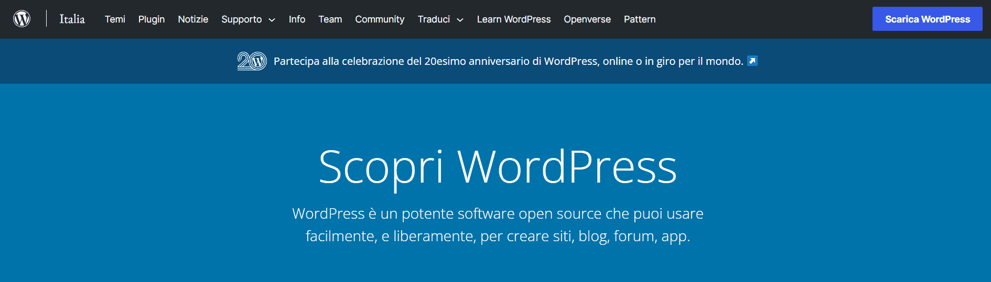This screenshot has width=991, height=282.
Task: Open the Plugin menu item
Action: (152, 19)
